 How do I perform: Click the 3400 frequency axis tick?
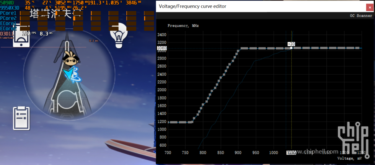pyautogui.click(x=161, y=35)
